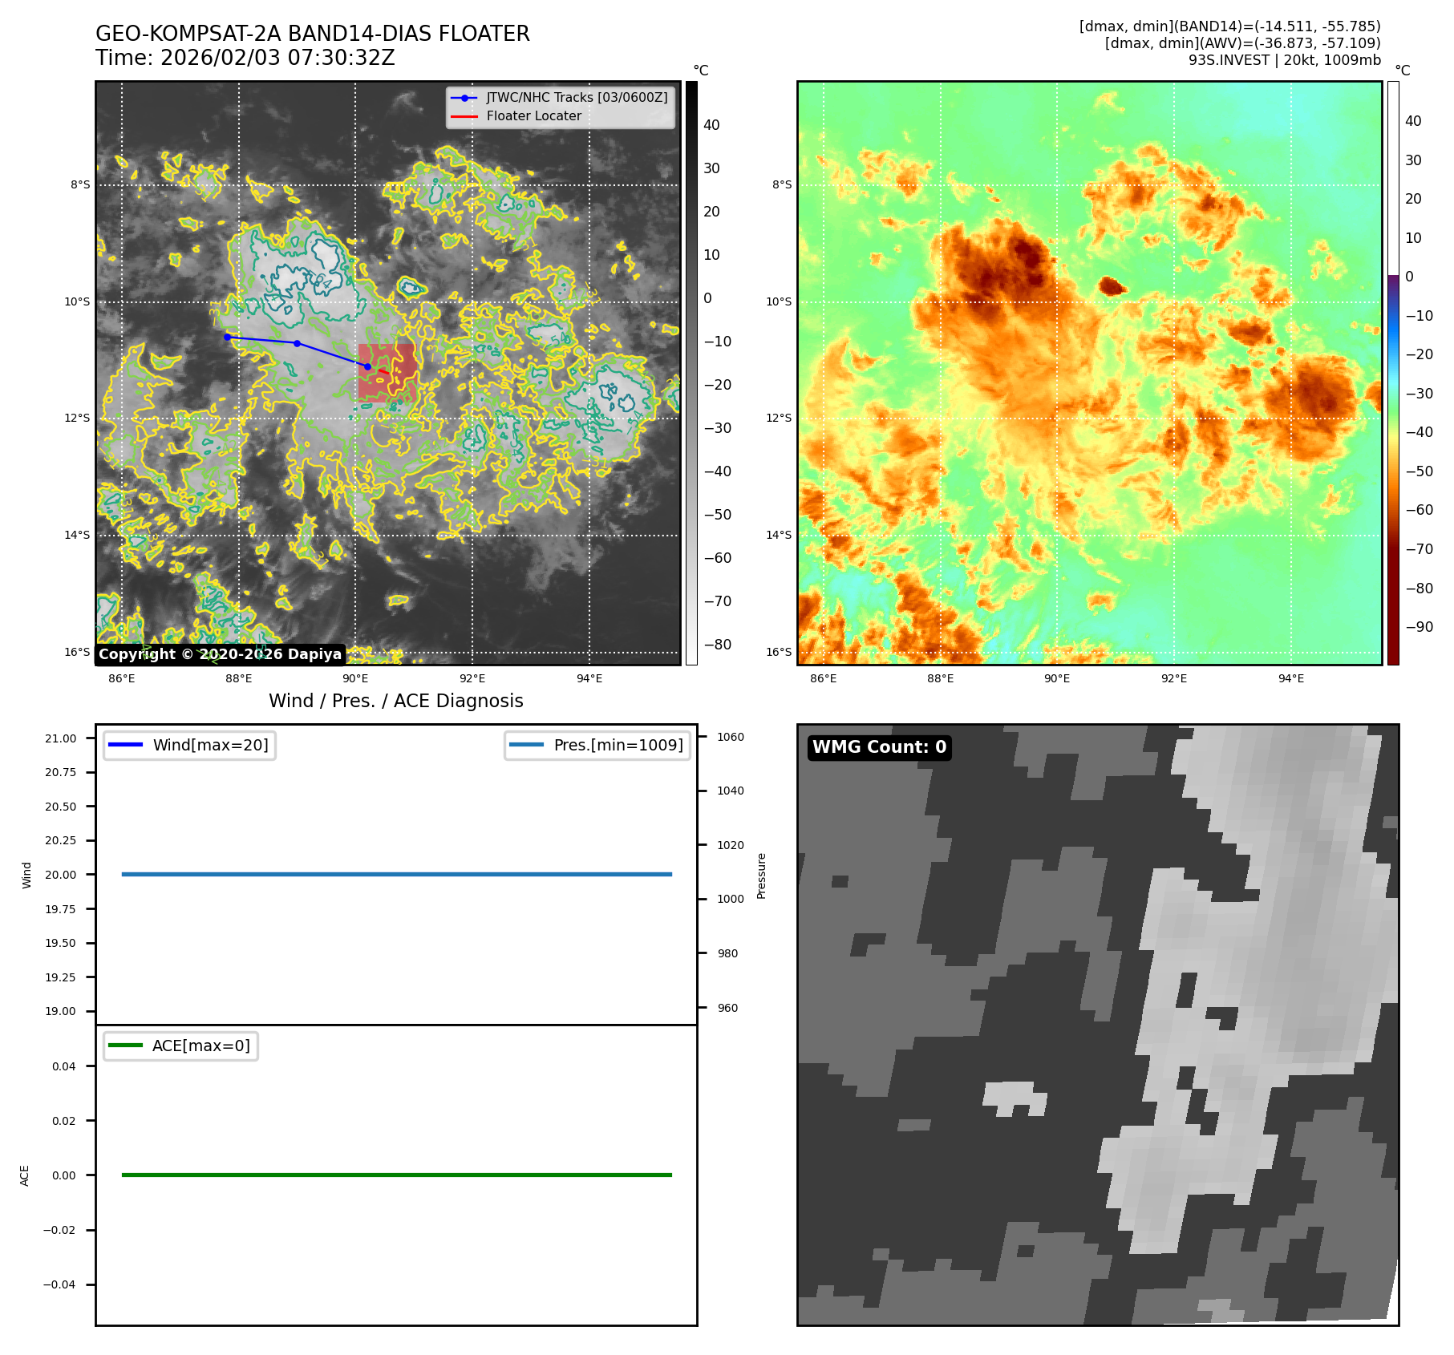Click the rainbow temperature colorbar on right
Screen dimensions: 1454x1355
point(1393,373)
